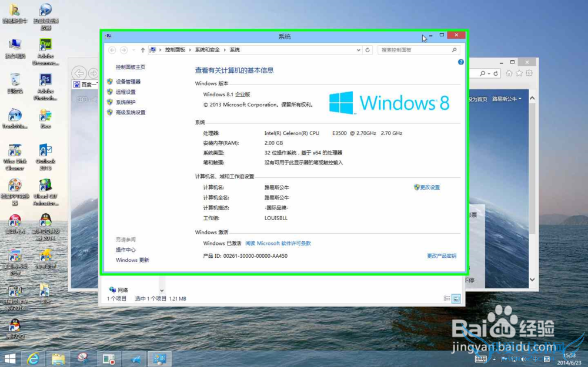The height and width of the screenshot is (367, 588).
Task: Open 操作中心 Action Center link
Action: (126, 250)
